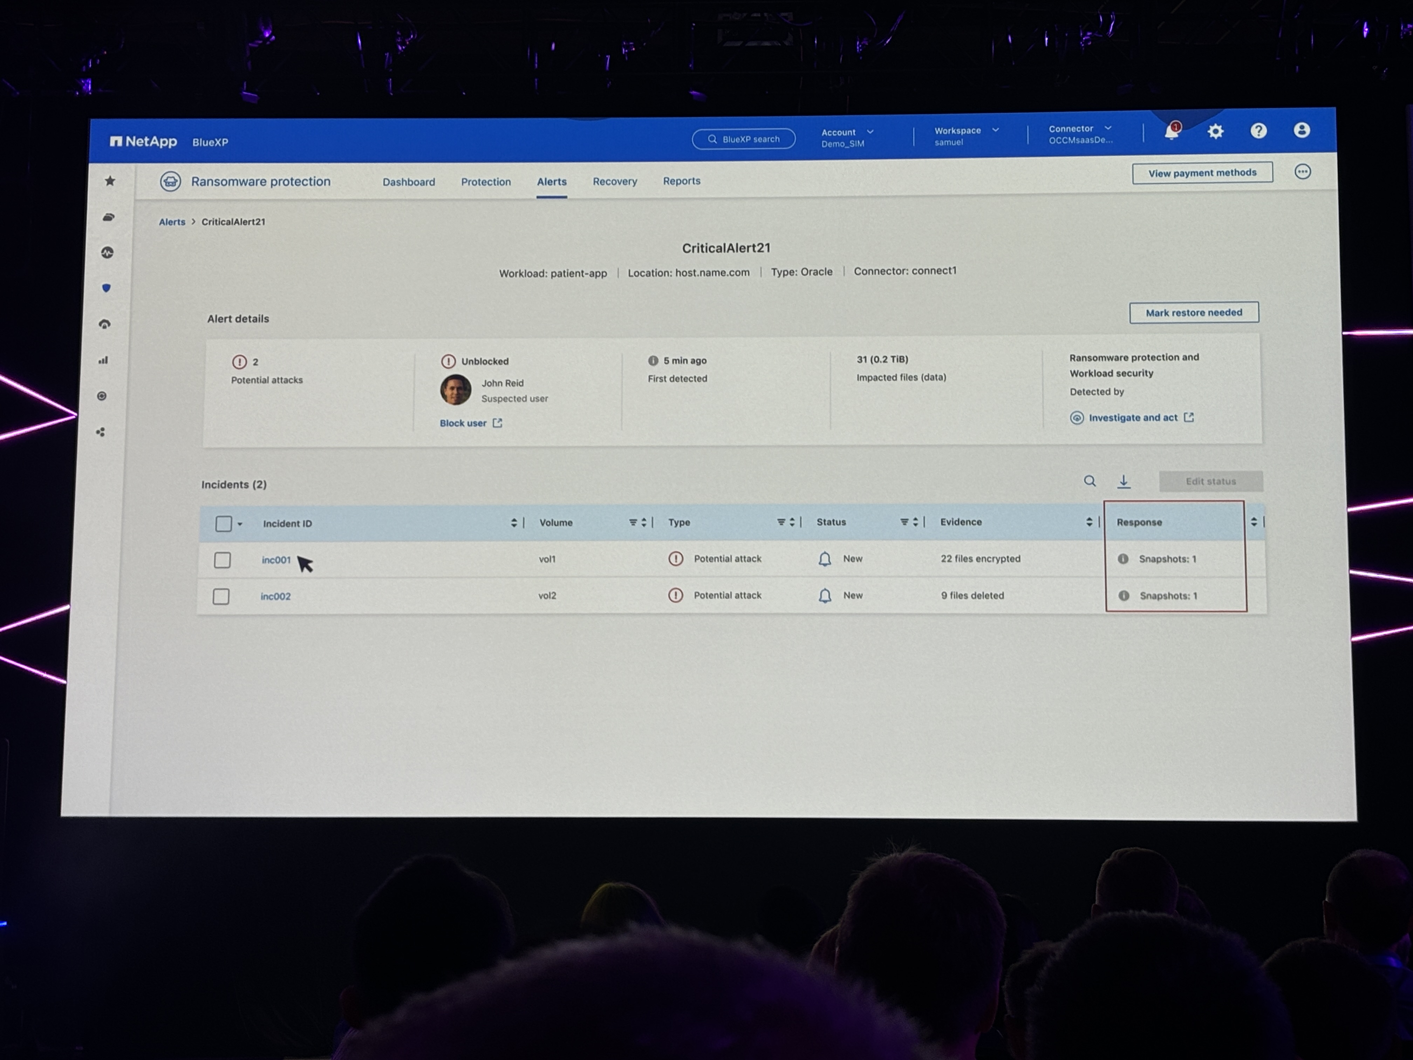Image resolution: width=1413 pixels, height=1060 pixels.
Task: Focus the BlueXP search field
Action: 744,139
